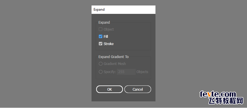Viewport: 247px width, 108px height.
Task: Uncheck the Fill checkbox
Action: 101,37
